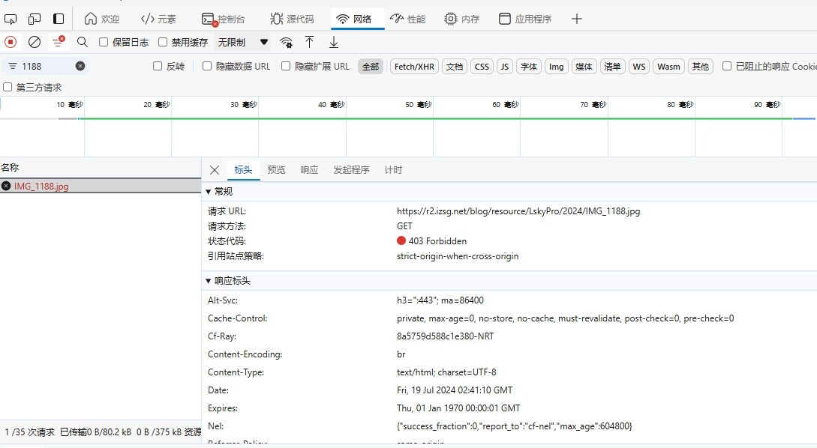This screenshot has height=448, width=817.
Task: Enable 第三方请求 third-party checkbox
Action: pyautogui.click(x=8, y=87)
